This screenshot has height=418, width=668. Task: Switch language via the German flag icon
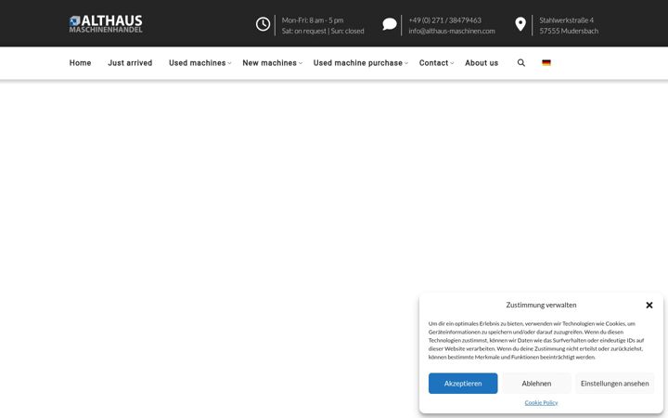[x=546, y=63]
